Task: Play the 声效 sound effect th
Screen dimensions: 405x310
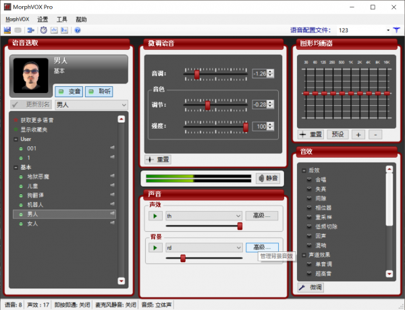Action: [155, 216]
